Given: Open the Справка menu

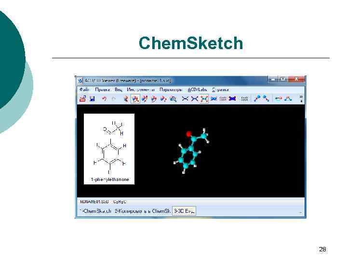Looking at the screenshot, I should pos(220,90).
